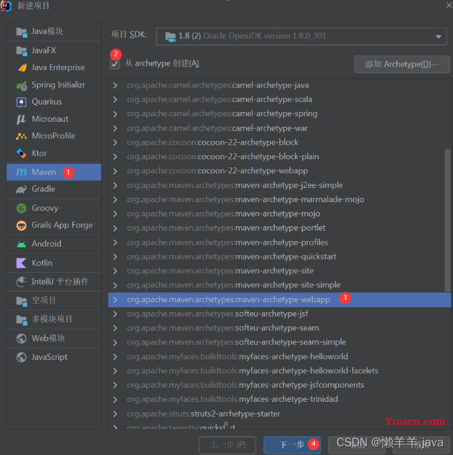453x455 pixels.
Task: Close the 新建项目 dialog
Action: pyautogui.click(x=449, y=5)
